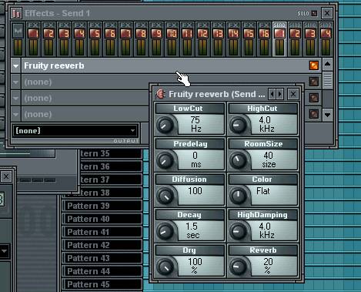Image resolution: width=361 pixels, height=292 pixels.
Task: Click the Predelay knob
Action: point(165,160)
